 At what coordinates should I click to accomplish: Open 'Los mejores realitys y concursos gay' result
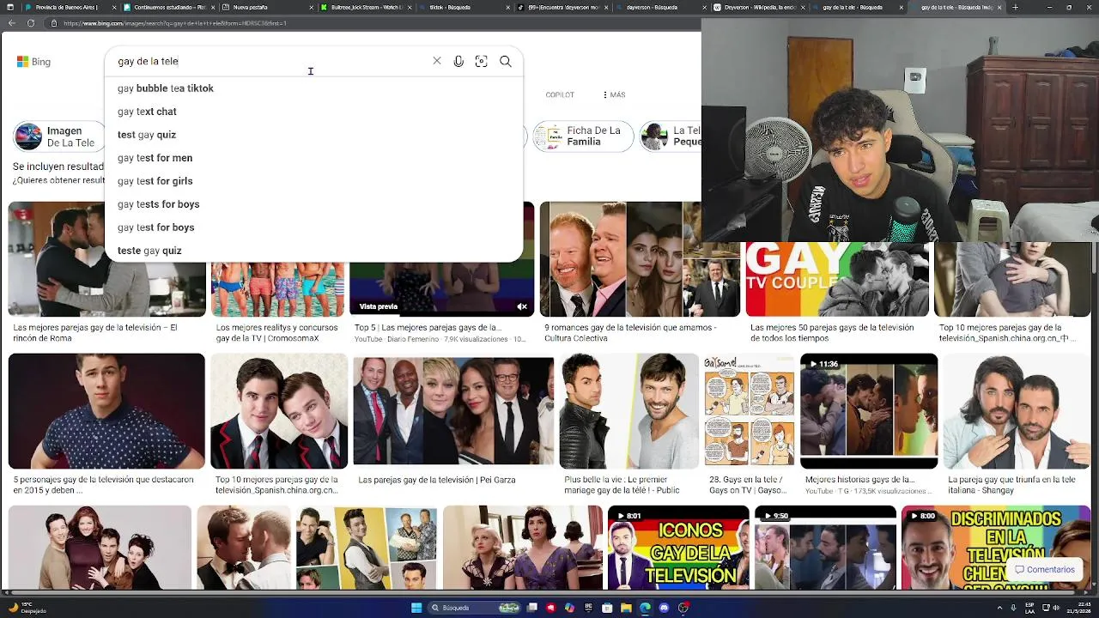click(x=276, y=333)
